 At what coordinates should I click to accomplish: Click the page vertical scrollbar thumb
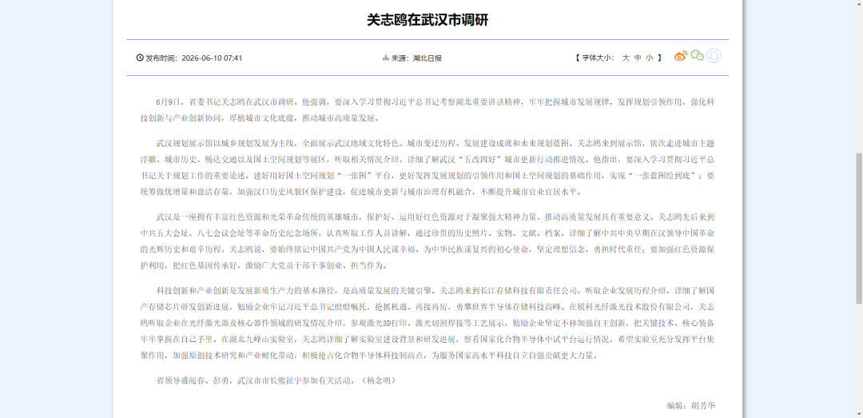tap(858, 228)
